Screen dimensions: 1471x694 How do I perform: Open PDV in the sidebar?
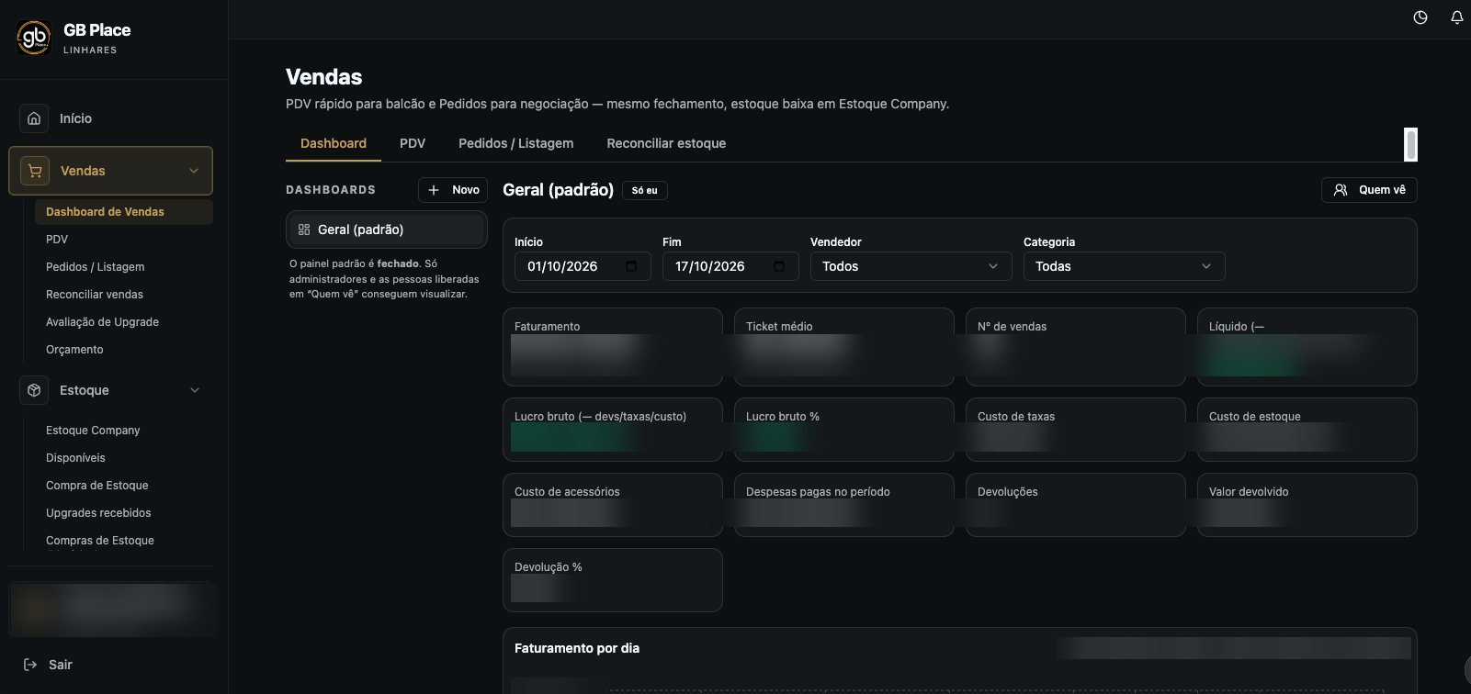57,240
